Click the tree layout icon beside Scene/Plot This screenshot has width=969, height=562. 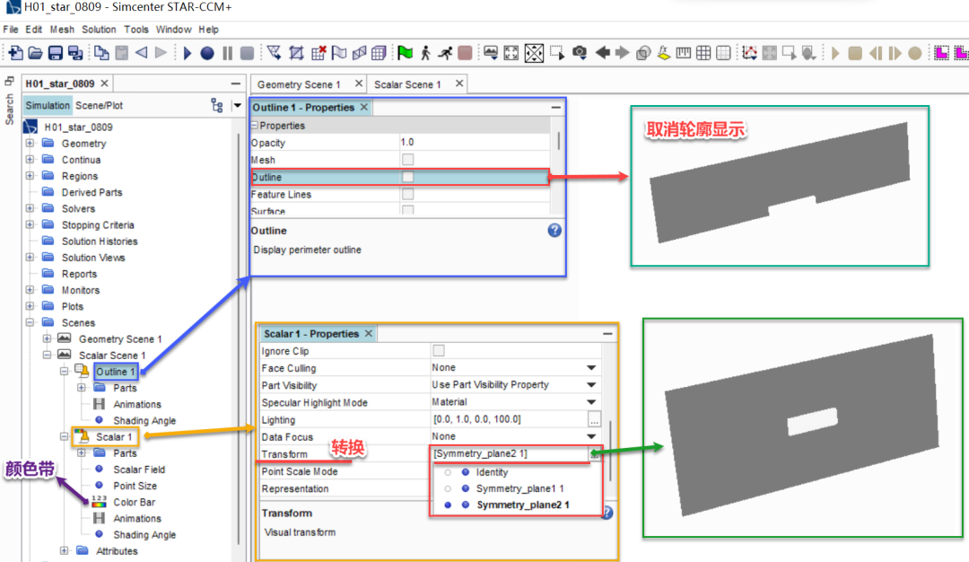217,106
